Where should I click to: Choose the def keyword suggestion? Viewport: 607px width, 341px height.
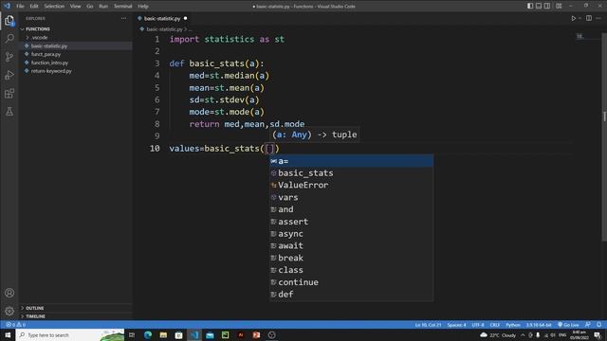click(352, 295)
